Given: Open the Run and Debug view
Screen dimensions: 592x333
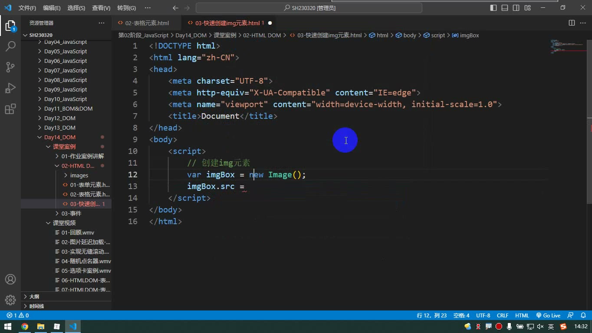Looking at the screenshot, I should click(x=10, y=88).
